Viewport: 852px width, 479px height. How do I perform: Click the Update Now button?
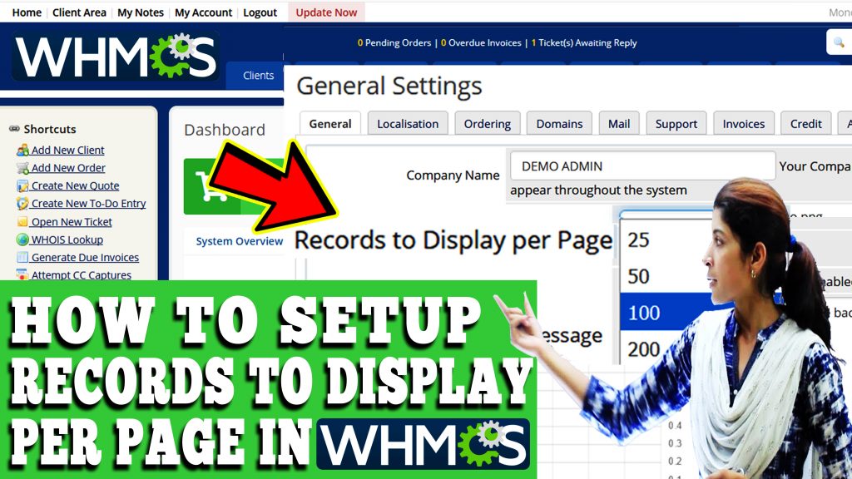(325, 12)
